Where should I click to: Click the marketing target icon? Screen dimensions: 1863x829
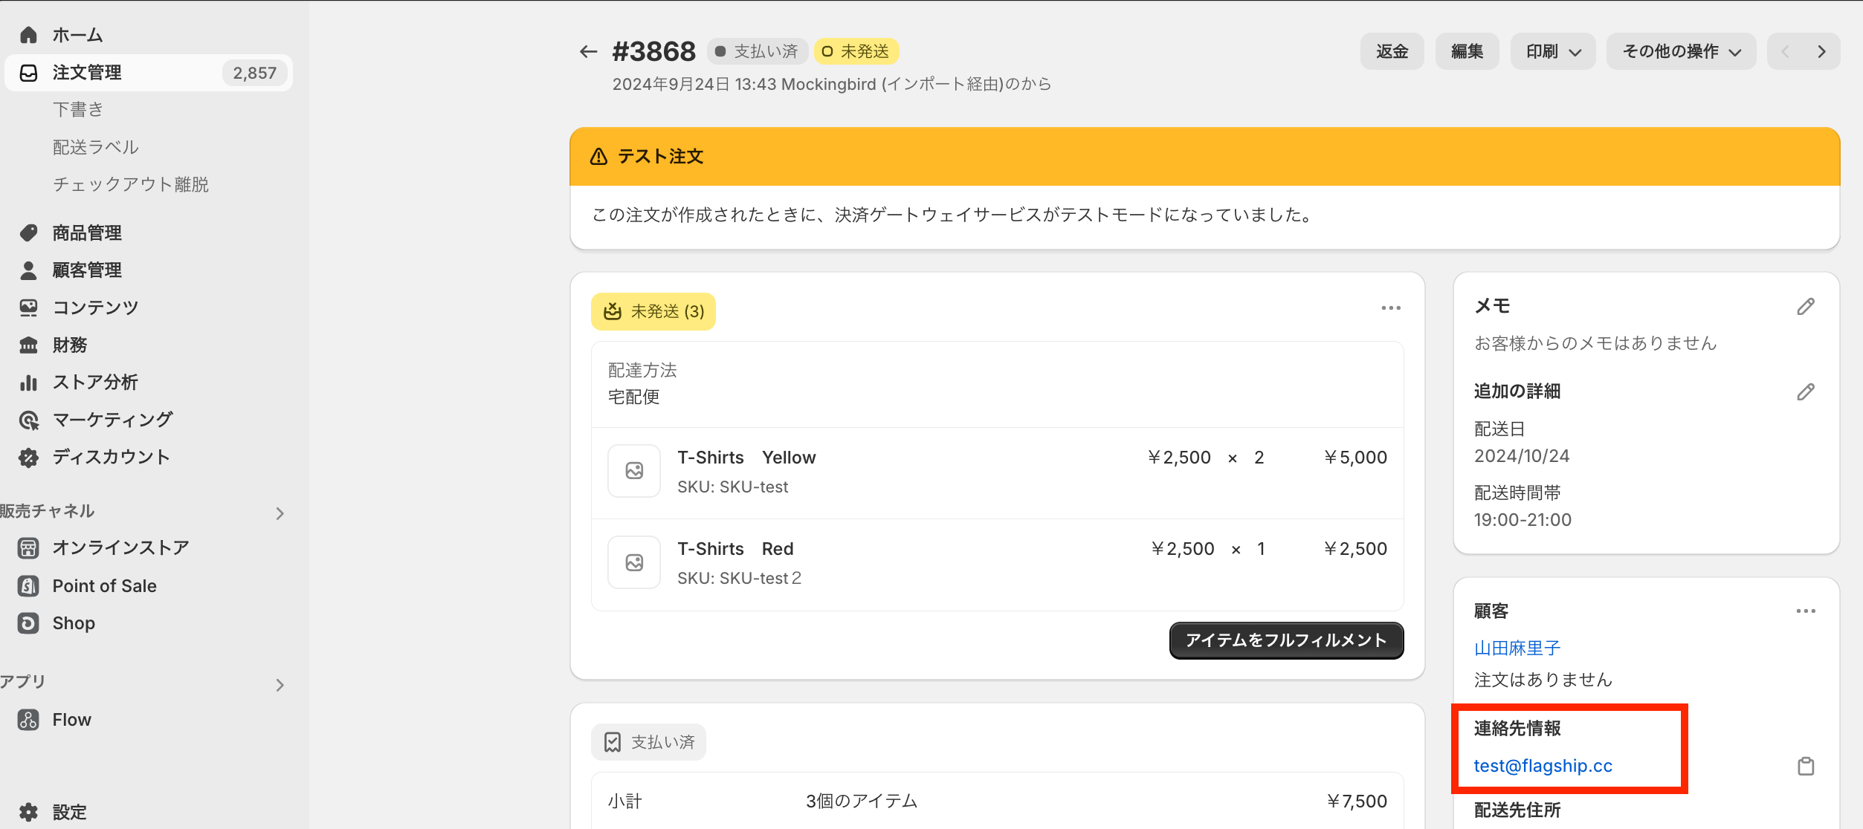coord(28,420)
